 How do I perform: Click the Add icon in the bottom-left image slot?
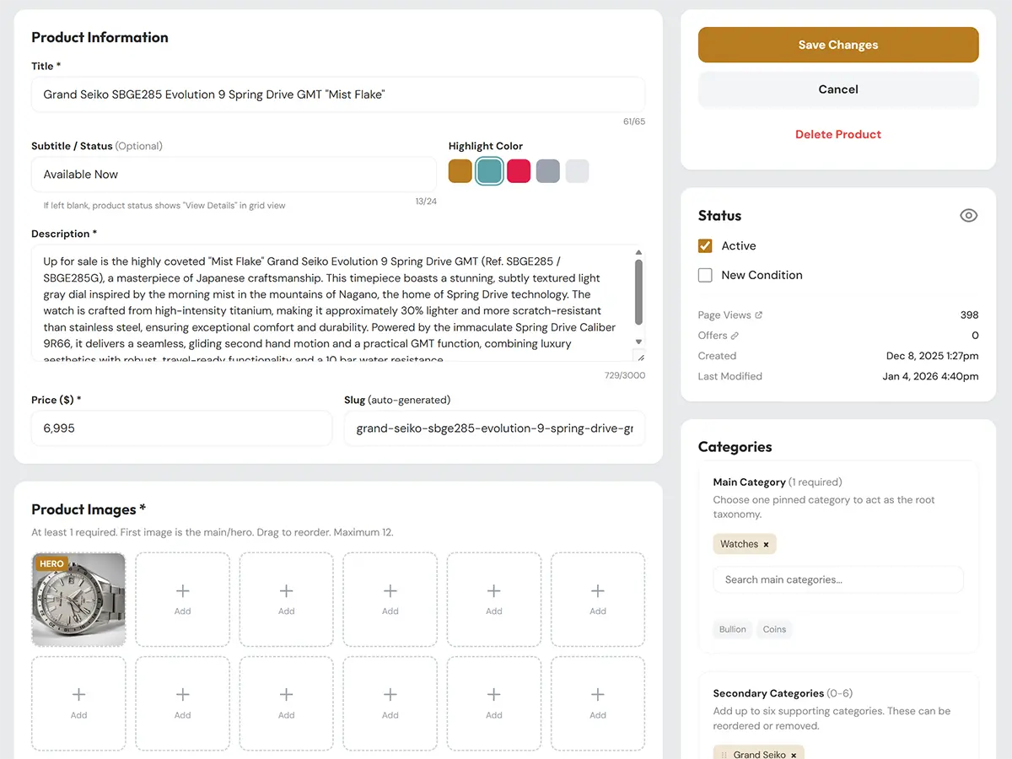(78, 695)
